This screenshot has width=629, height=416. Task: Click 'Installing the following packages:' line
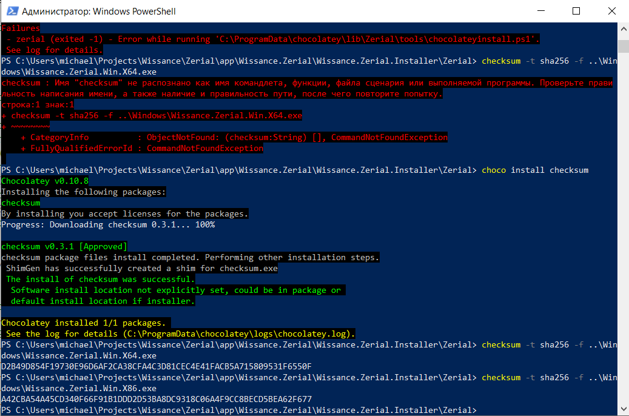[84, 192]
